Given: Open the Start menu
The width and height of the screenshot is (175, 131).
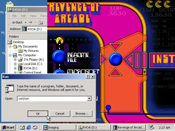Looking at the screenshot, I should [x=8, y=127].
